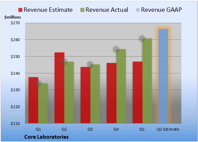Click the red Revenue Estimate legend swatch
Screen dimensions: 198x142
click(20, 10)
